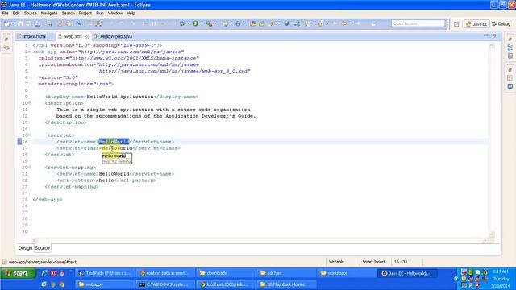Collapse the servlet-mapping fold on line 20

coord(30,168)
